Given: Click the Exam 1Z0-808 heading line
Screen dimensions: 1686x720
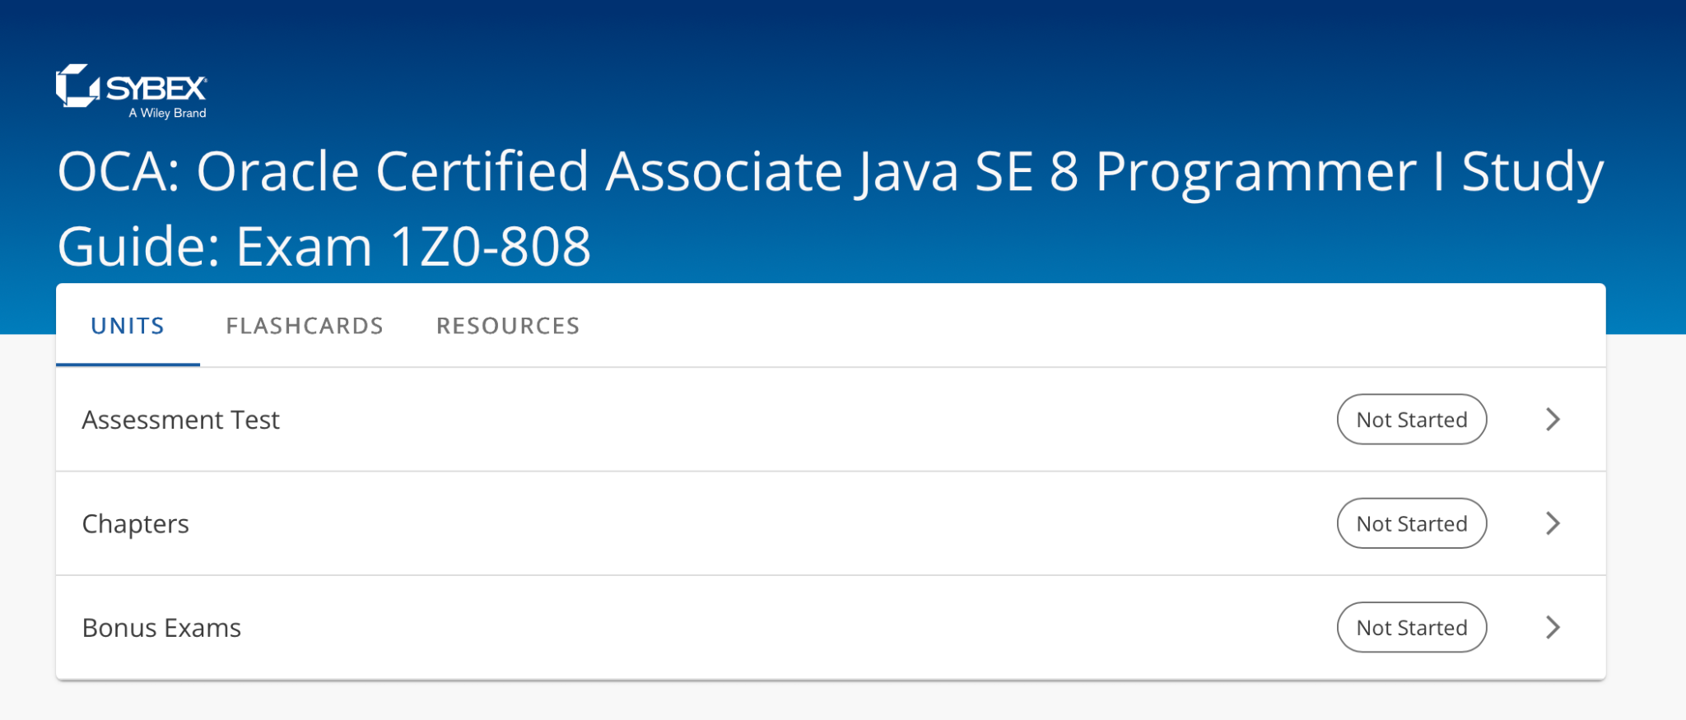Looking at the screenshot, I should 324,244.
